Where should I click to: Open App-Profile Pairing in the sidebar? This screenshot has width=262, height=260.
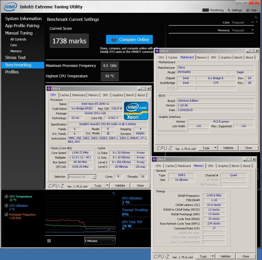point(22,26)
